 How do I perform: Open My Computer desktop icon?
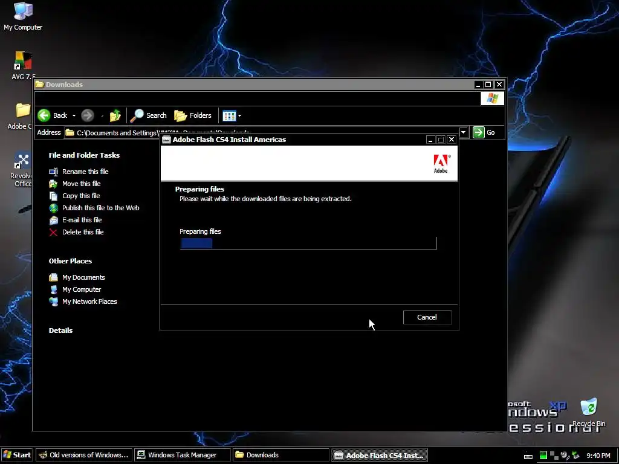[23, 16]
